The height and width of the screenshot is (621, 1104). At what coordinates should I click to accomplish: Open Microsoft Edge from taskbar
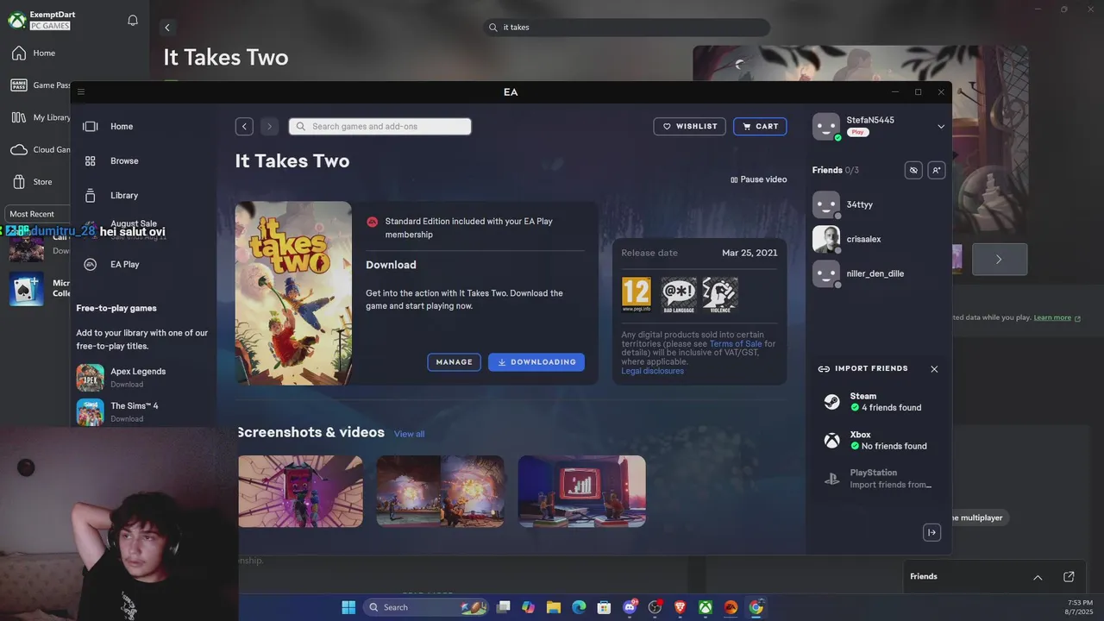point(579,607)
